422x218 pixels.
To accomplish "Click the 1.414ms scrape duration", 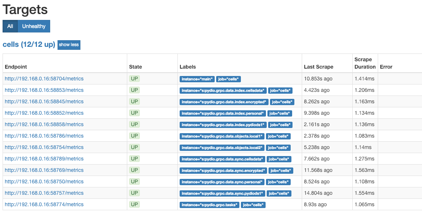I will tap(364, 79).
